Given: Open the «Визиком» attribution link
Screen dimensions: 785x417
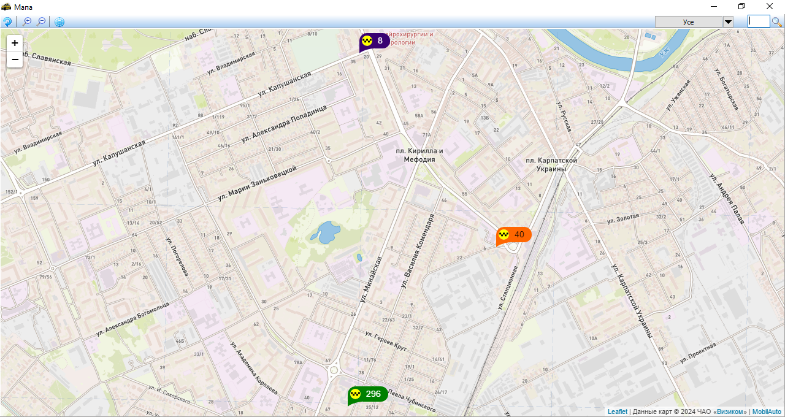Looking at the screenshot, I should pyautogui.click(x=730, y=411).
